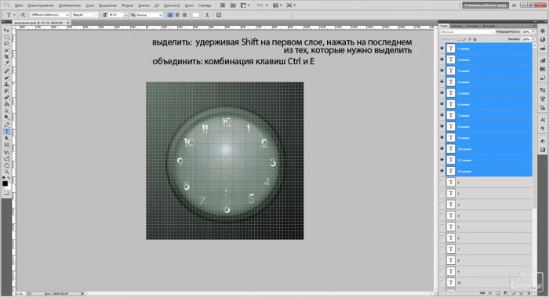Hide the '3 копия' layer
549x297 pixels.
(x=442, y=71)
